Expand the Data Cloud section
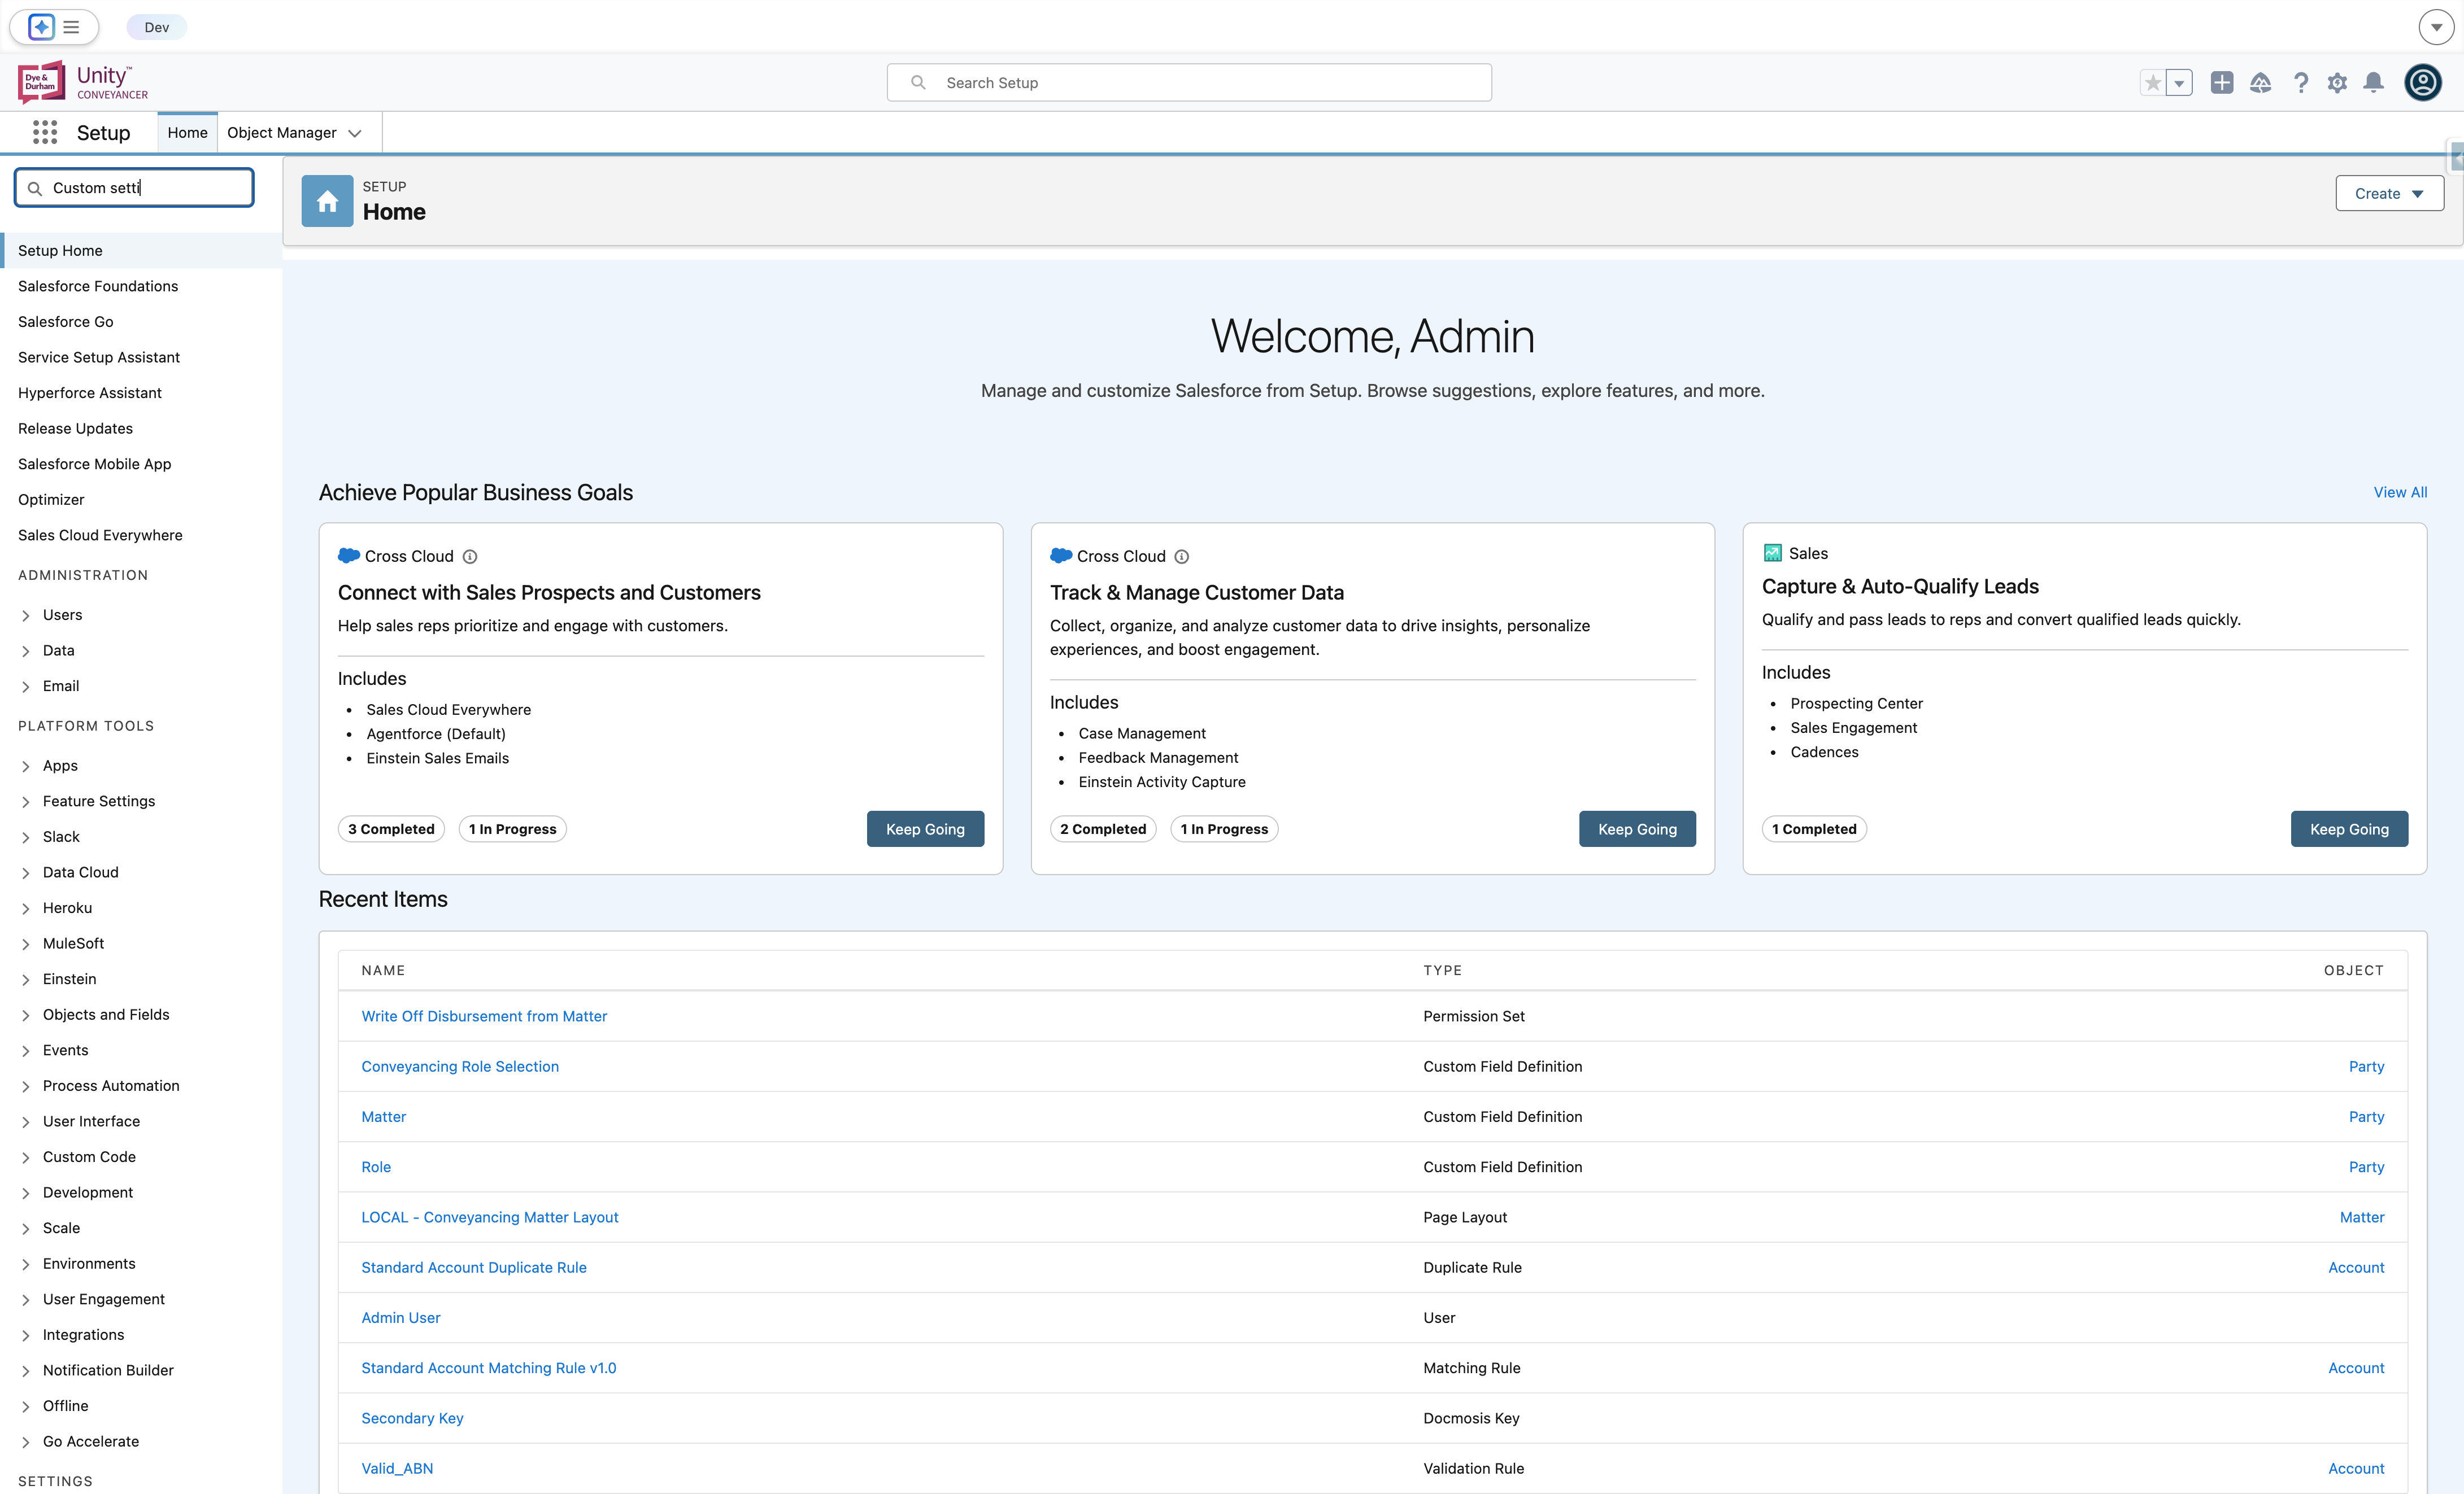Image resolution: width=2464 pixels, height=1494 pixels. pos(26,872)
